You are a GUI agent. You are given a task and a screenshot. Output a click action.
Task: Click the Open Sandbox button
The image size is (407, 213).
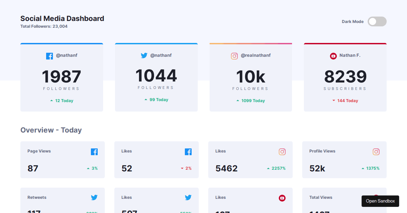pos(380,201)
